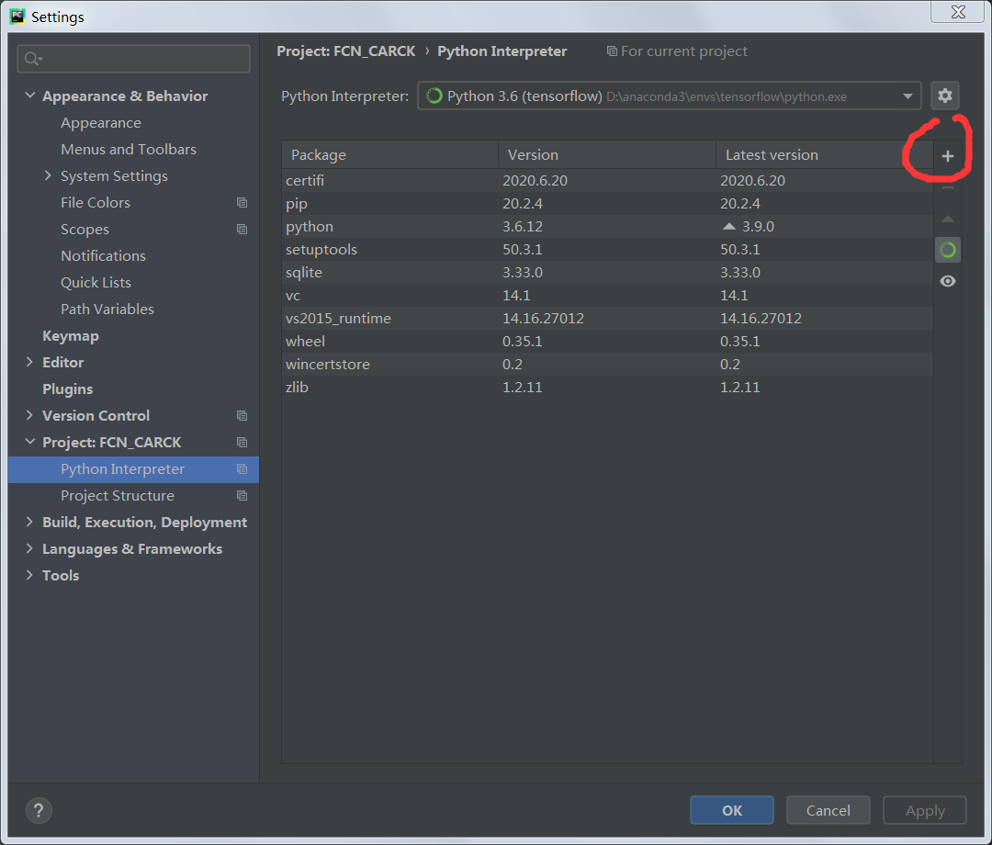Click the icon next to Python Interpreter entry

coord(242,468)
